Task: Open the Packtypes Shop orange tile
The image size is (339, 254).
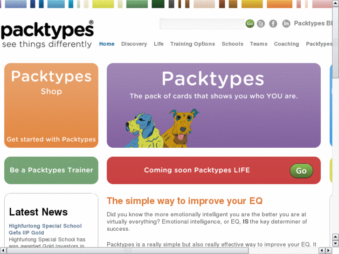Action: coord(51,105)
